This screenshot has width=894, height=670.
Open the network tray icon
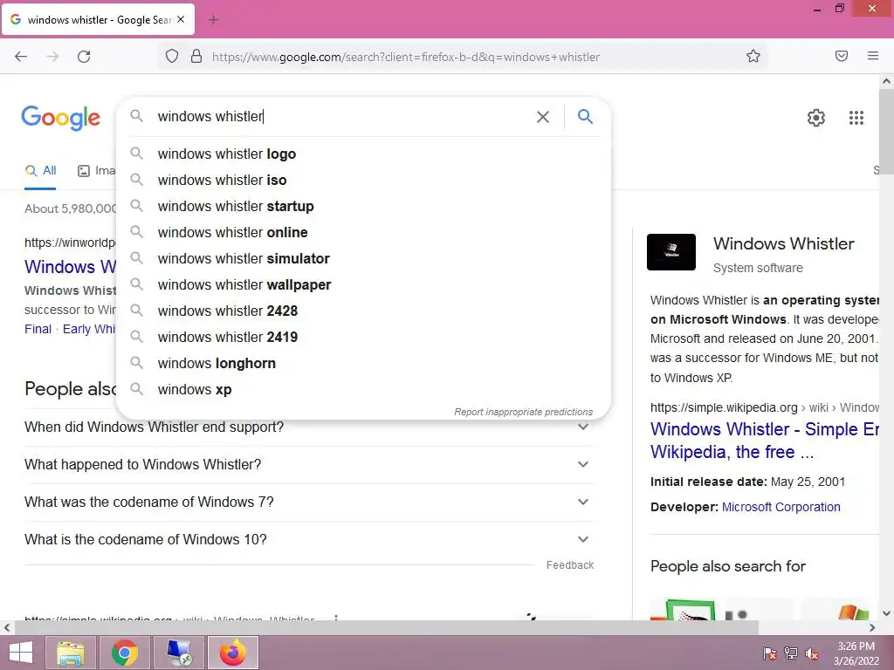pos(791,653)
